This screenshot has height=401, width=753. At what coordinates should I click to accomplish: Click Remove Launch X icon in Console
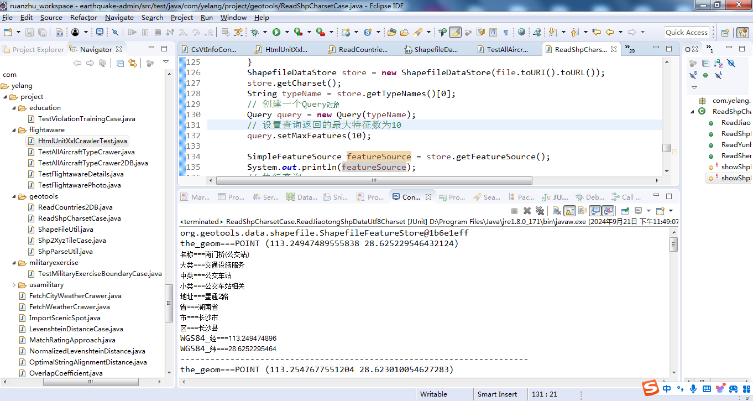(527, 211)
